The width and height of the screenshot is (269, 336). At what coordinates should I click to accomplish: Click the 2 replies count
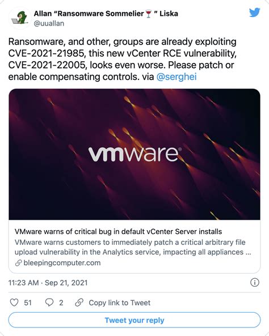(61, 303)
